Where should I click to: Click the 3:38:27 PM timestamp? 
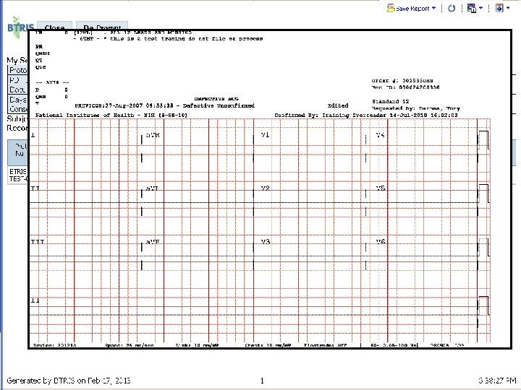click(497, 381)
